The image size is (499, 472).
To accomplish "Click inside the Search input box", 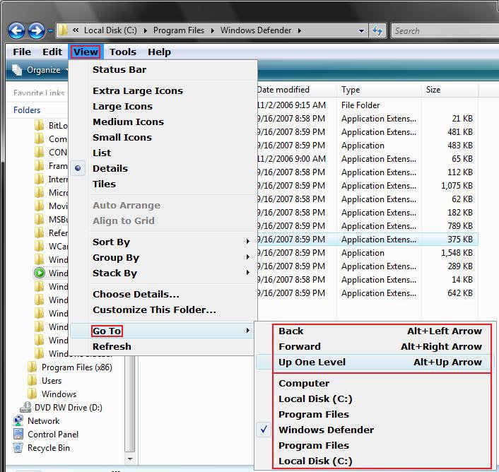I will pyautogui.click(x=442, y=30).
